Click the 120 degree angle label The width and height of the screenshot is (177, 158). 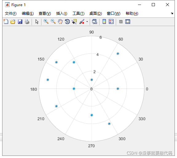[61, 39]
